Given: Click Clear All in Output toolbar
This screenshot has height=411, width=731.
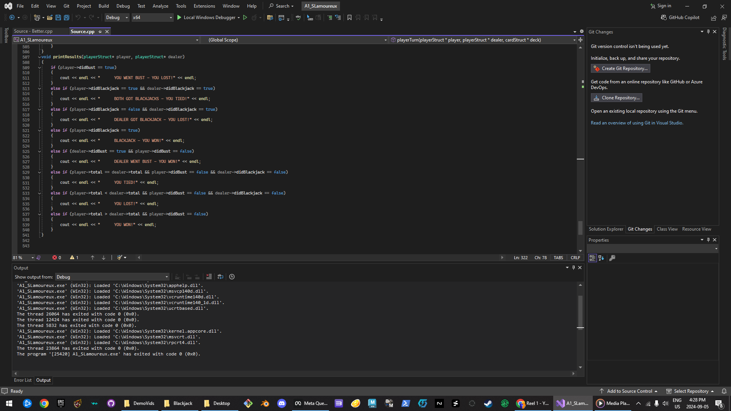Looking at the screenshot, I should click(209, 277).
